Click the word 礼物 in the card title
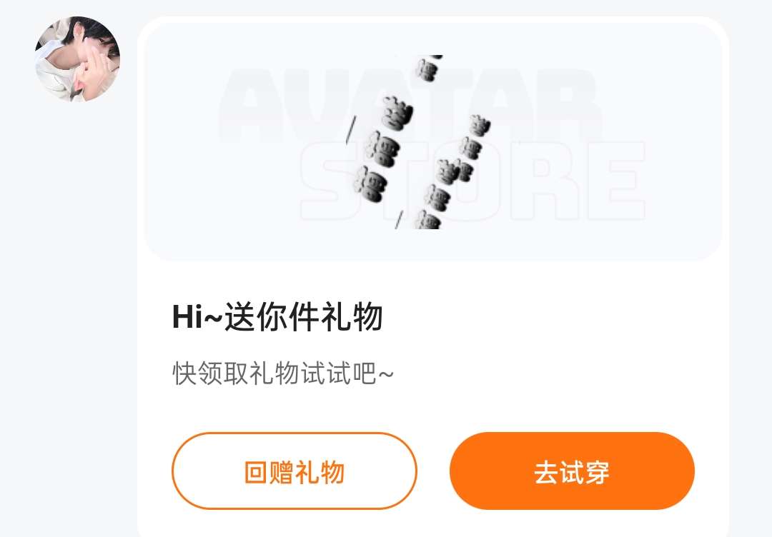The image size is (772, 537). 352,316
